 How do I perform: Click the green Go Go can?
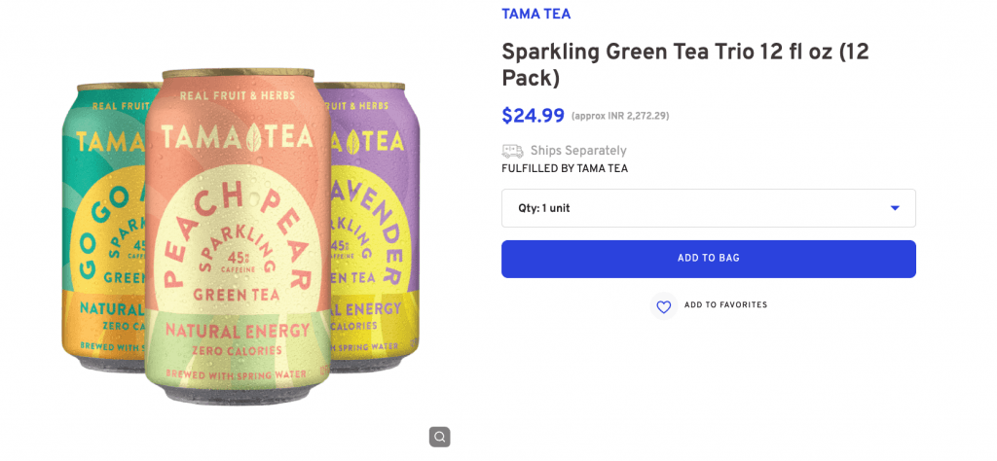pos(100,233)
